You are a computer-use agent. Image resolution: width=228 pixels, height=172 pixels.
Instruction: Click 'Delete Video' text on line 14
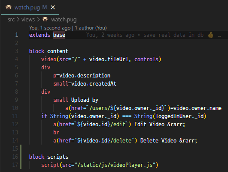pyautogui.click(x=158, y=140)
